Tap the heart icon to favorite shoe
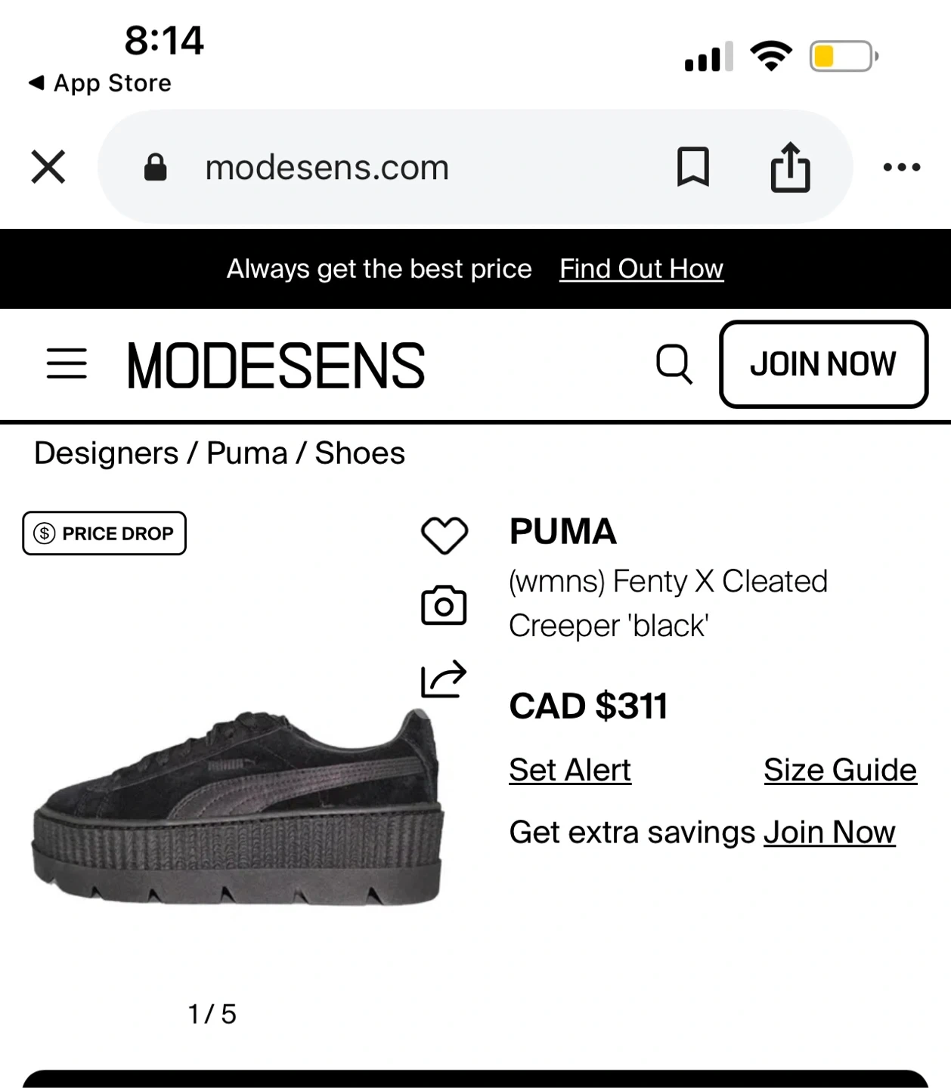 coord(444,535)
